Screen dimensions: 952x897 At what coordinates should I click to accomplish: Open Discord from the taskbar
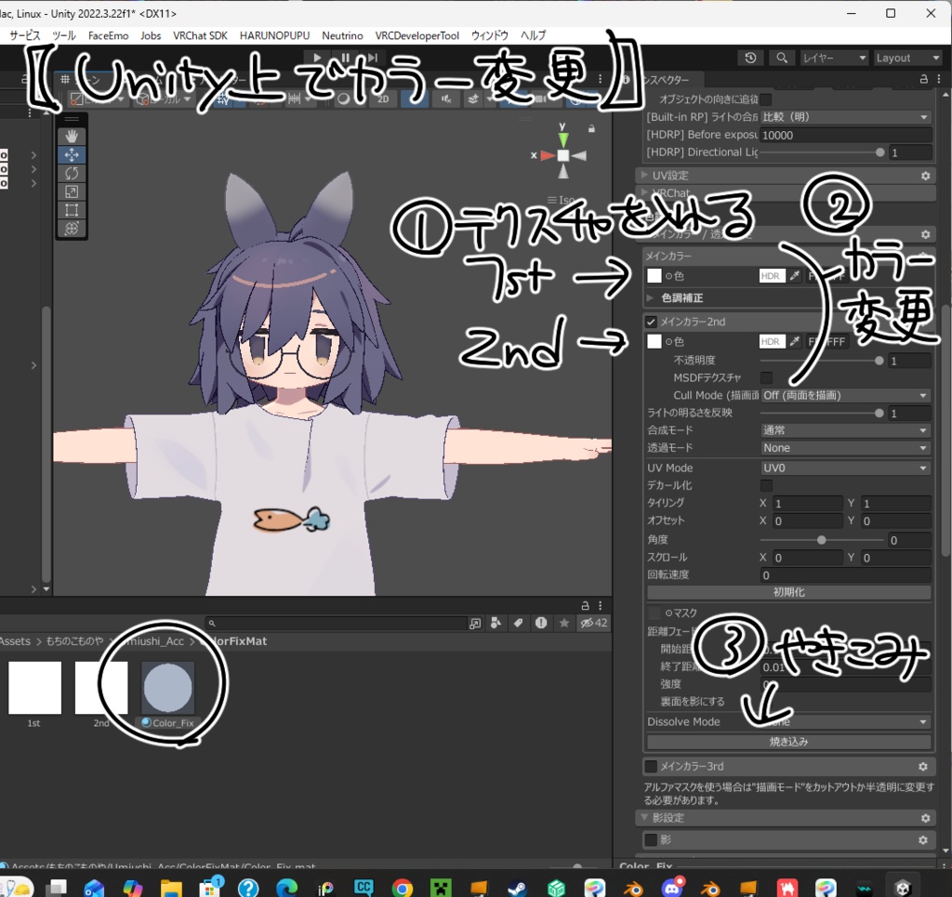pyautogui.click(x=673, y=888)
